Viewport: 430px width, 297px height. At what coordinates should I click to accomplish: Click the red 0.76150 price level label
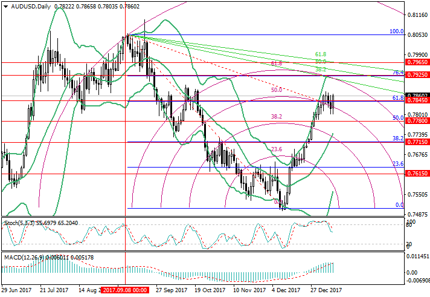tap(417, 174)
